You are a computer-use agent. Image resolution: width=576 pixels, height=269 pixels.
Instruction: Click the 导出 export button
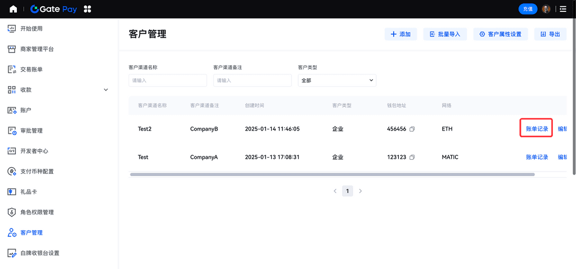click(550, 34)
